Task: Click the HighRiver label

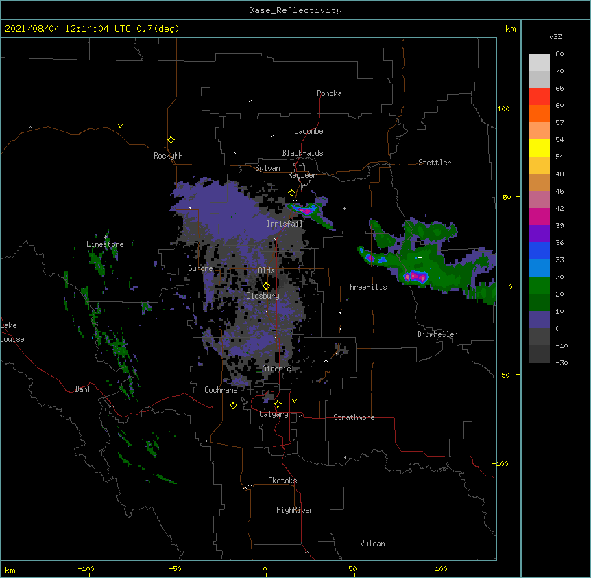Action: click(x=295, y=510)
